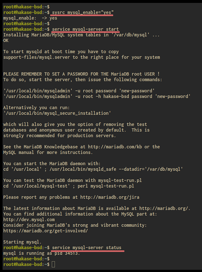Click the mysqld_safe --datadir command line
Screen dimensions: 202x272
pyautogui.click(x=93, y=169)
